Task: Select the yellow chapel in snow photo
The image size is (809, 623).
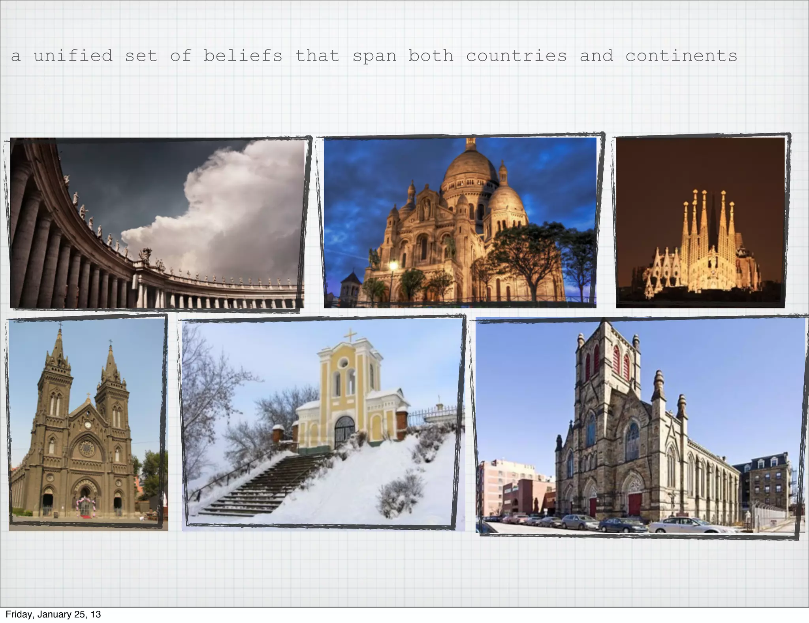Action: 323,425
